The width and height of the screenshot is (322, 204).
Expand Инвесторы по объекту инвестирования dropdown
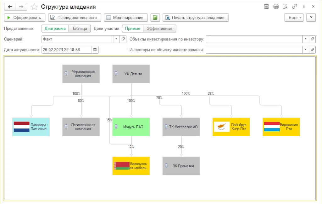(x=306, y=50)
